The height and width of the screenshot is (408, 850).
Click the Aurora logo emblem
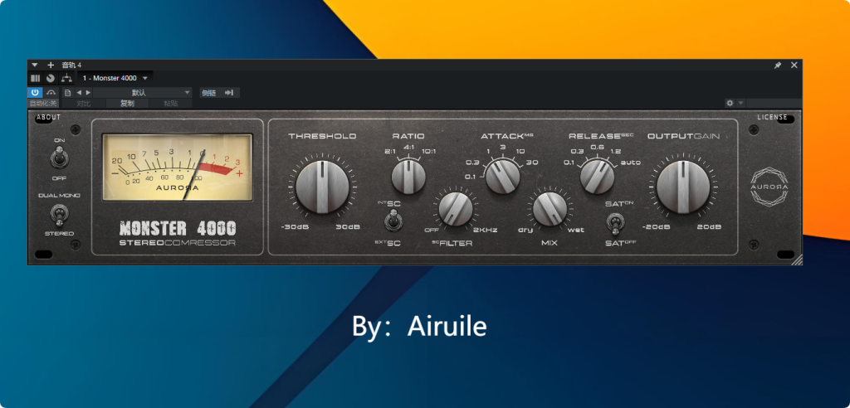[769, 186]
